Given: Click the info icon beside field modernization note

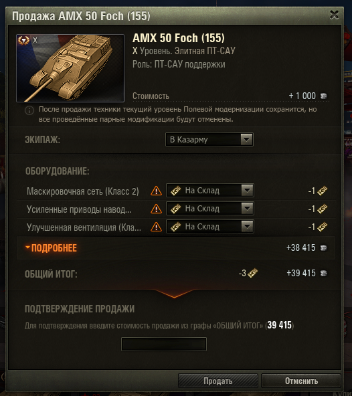Looking at the screenshot, I should (29, 110).
